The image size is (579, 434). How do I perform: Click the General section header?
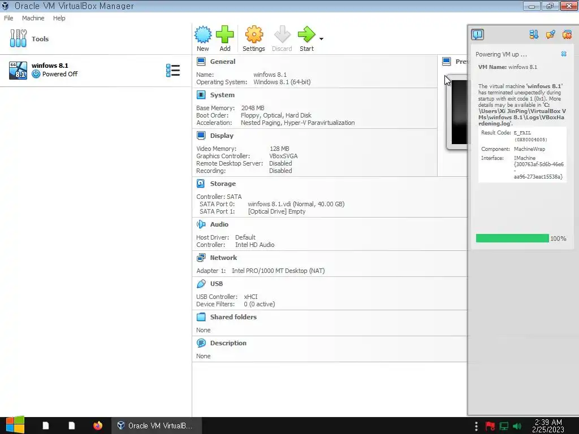tap(222, 62)
